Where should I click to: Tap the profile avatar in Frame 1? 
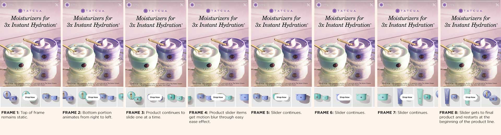4,5
